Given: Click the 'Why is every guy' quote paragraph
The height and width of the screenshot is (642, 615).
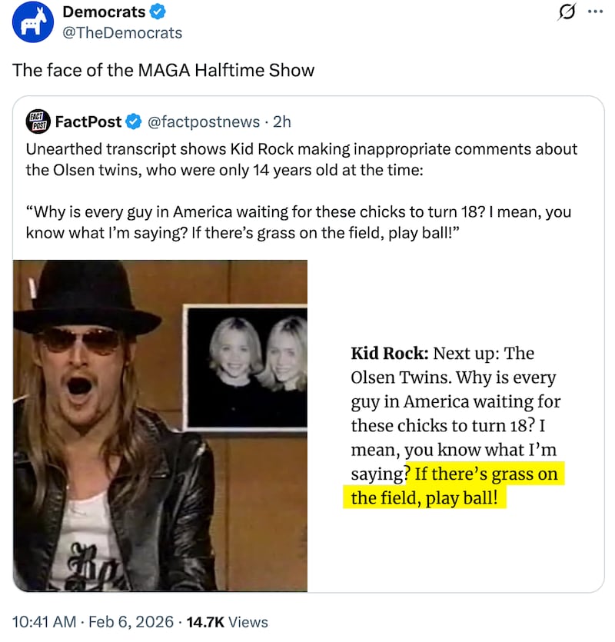Looking at the screenshot, I should (x=298, y=221).
